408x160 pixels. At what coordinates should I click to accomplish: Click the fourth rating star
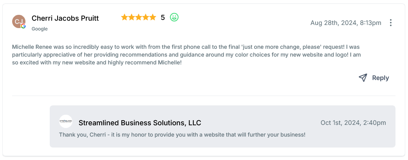pyautogui.click(x=145, y=17)
